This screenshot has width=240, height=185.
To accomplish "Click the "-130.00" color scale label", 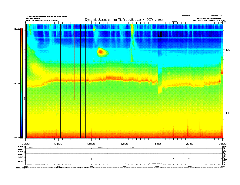I will click(x=17, y=29).
